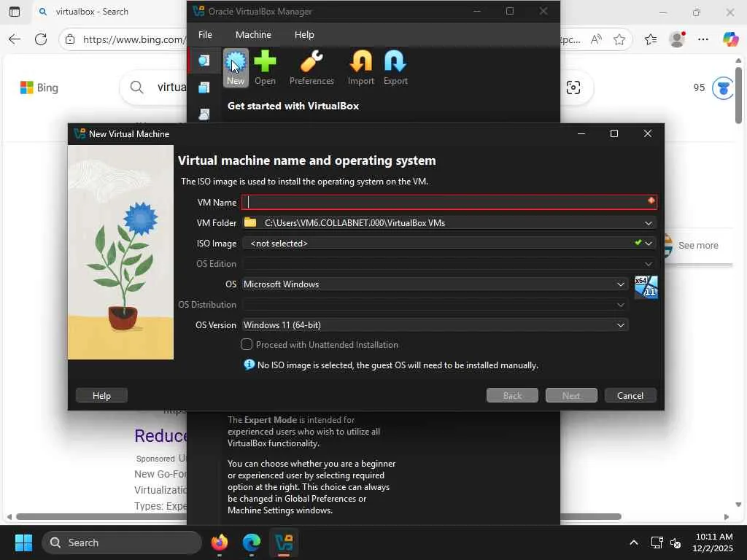Click the Edge read aloud icon
747x560 pixels.
click(596, 39)
